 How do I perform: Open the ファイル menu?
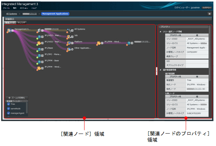(6, 8)
